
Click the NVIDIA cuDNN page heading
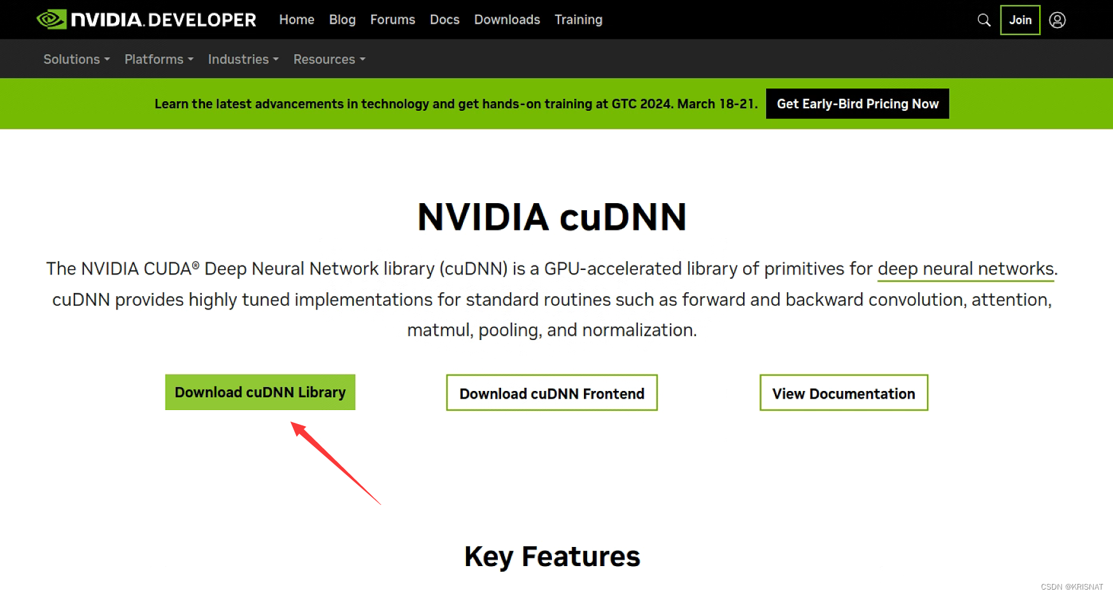pyautogui.click(x=552, y=216)
